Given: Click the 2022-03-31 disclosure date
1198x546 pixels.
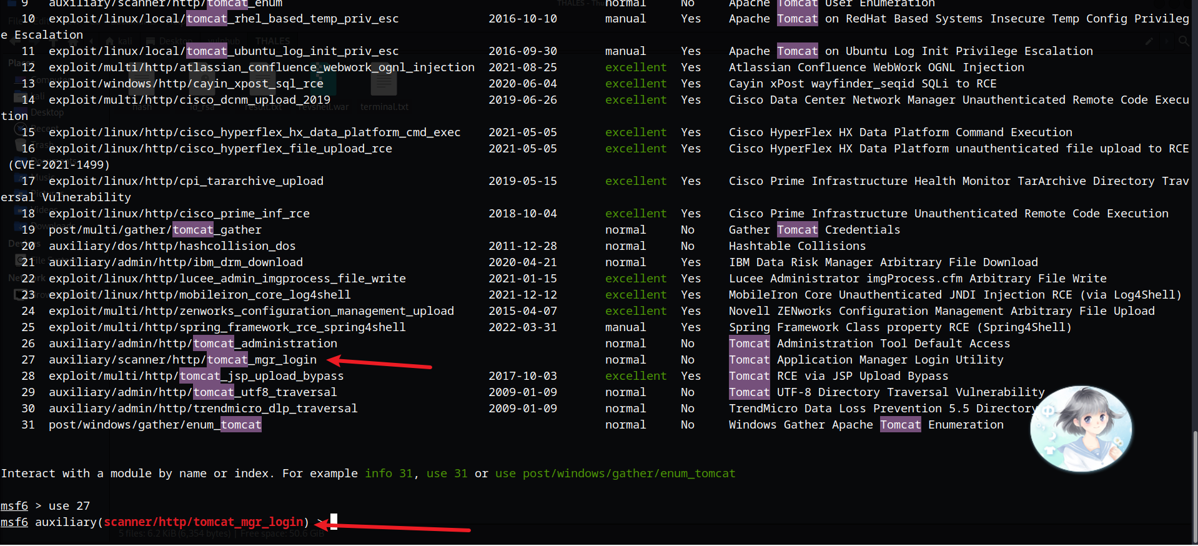Looking at the screenshot, I should (x=522, y=327).
